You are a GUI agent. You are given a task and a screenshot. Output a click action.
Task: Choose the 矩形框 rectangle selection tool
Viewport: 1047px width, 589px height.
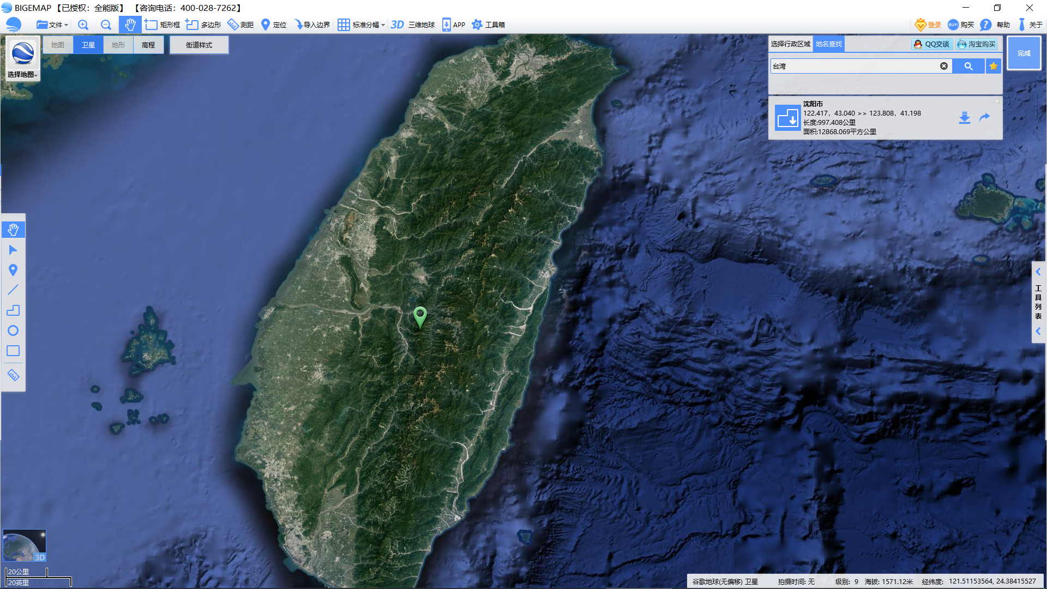[162, 25]
